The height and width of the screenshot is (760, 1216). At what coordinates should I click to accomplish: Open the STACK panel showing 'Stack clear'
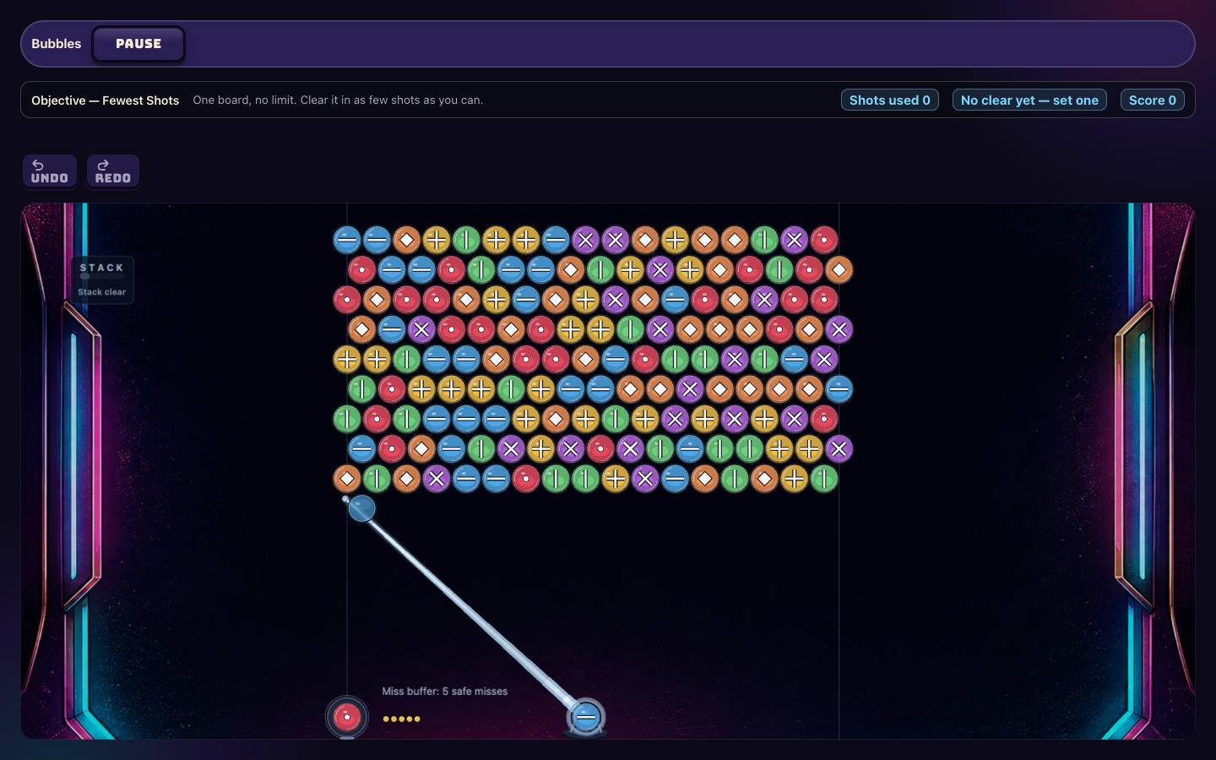coord(102,280)
